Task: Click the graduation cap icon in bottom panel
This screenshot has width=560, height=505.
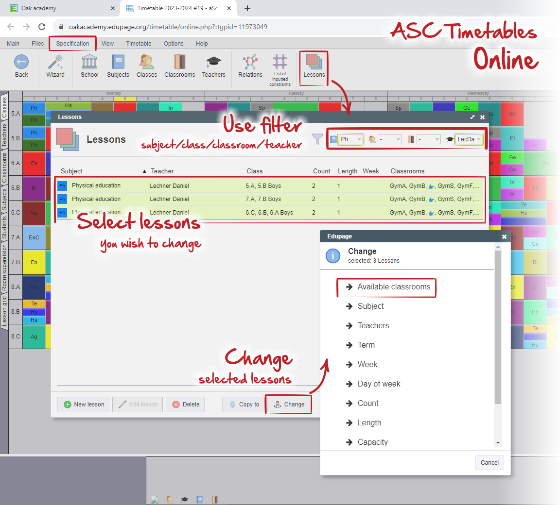Action: pyautogui.click(x=185, y=500)
